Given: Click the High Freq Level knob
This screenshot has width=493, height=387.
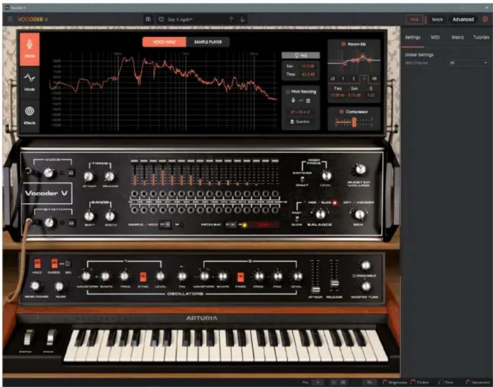Looking at the screenshot, I should pyautogui.click(x=327, y=175).
